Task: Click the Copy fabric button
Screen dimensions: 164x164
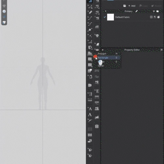Action: point(143,6)
